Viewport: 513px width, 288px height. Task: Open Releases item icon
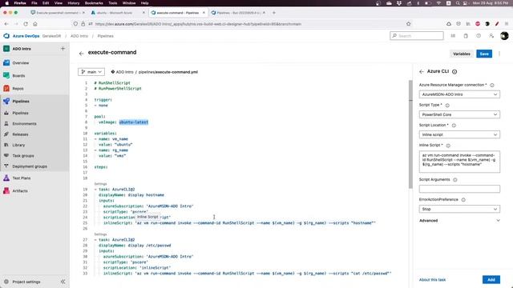6,134
